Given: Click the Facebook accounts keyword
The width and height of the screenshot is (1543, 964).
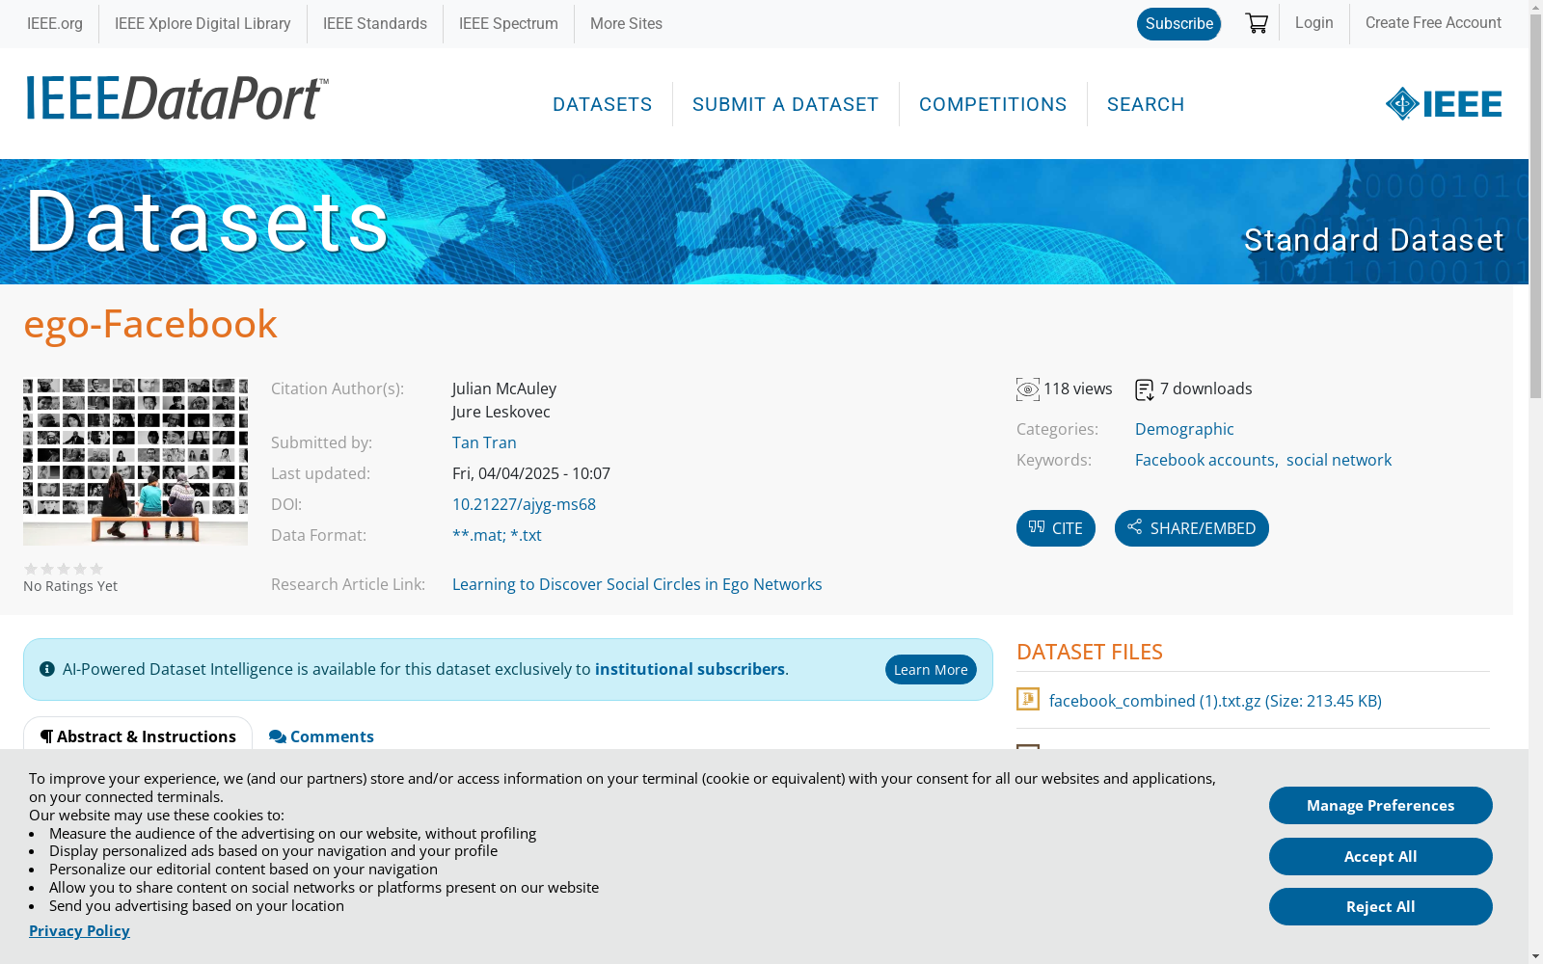Looking at the screenshot, I should [x=1205, y=460].
